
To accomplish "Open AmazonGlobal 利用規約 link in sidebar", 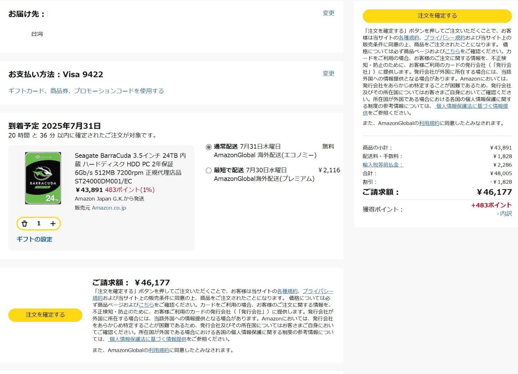I will point(429,123).
